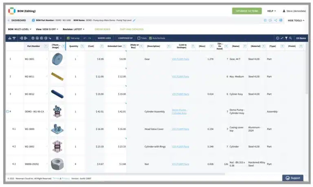Click the fourth circled arrow row icon
The width and height of the screenshot is (313, 187).
pyautogui.click(x=46, y=38)
